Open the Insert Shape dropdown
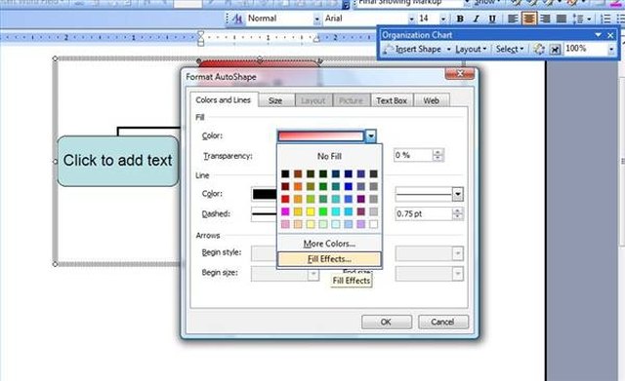The width and height of the screenshot is (625, 381). point(449,50)
